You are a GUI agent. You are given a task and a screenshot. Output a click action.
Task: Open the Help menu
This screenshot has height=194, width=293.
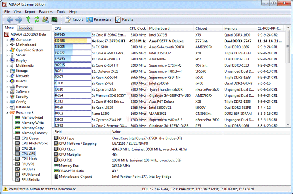[73, 11]
